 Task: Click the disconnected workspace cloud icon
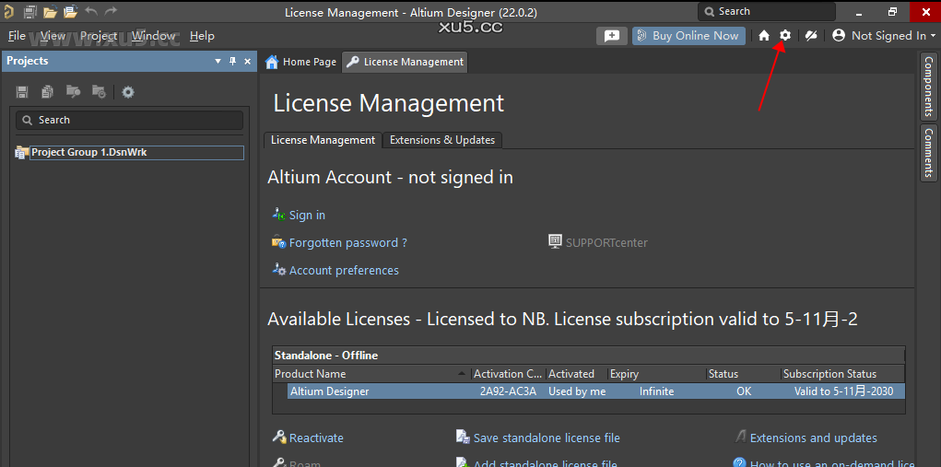pos(811,35)
